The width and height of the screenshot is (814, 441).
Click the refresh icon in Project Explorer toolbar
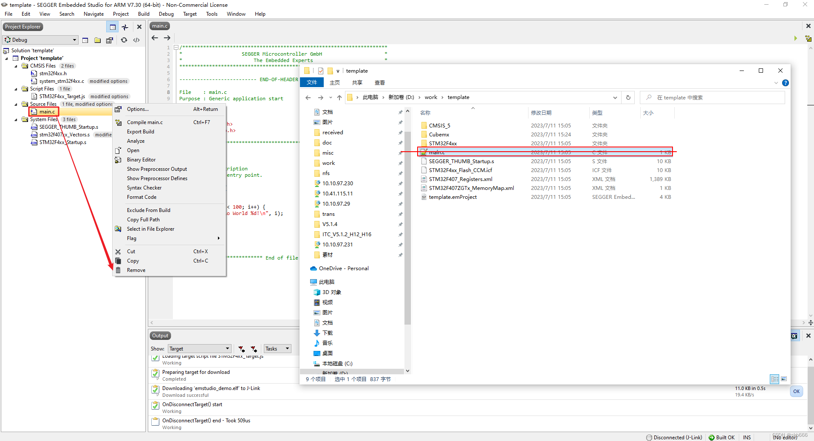[x=124, y=40]
